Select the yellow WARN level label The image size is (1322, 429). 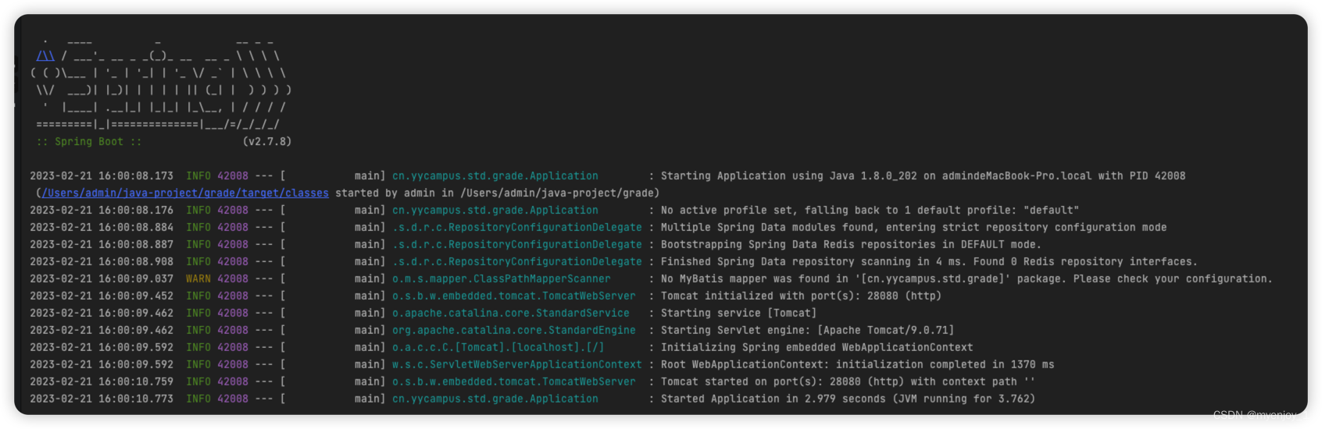tap(198, 278)
